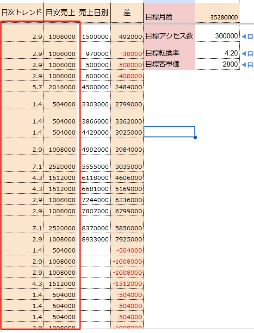Select sales cell 6681000
The width and height of the screenshot is (254, 333).
93,188
